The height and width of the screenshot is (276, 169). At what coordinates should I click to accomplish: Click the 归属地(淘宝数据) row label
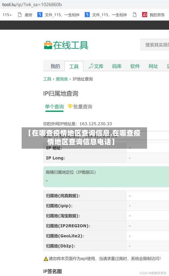[63, 216]
